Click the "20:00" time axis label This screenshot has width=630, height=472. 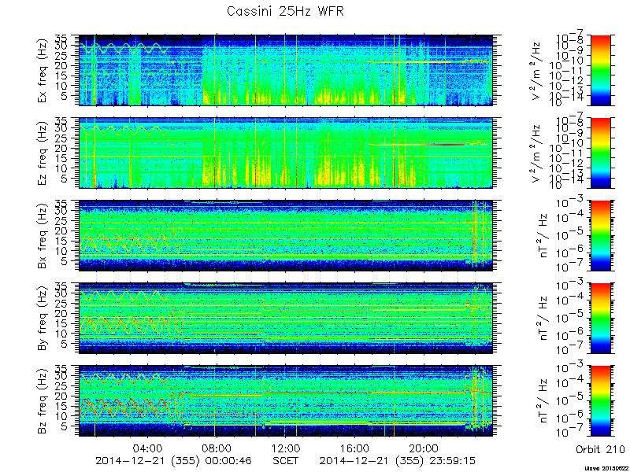pyautogui.click(x=424, y=448)
